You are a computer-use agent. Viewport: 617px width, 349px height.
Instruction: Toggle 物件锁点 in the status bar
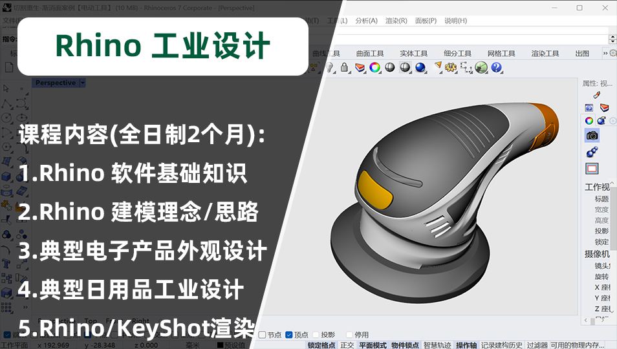pyautogui.click(x=406, y=345)
